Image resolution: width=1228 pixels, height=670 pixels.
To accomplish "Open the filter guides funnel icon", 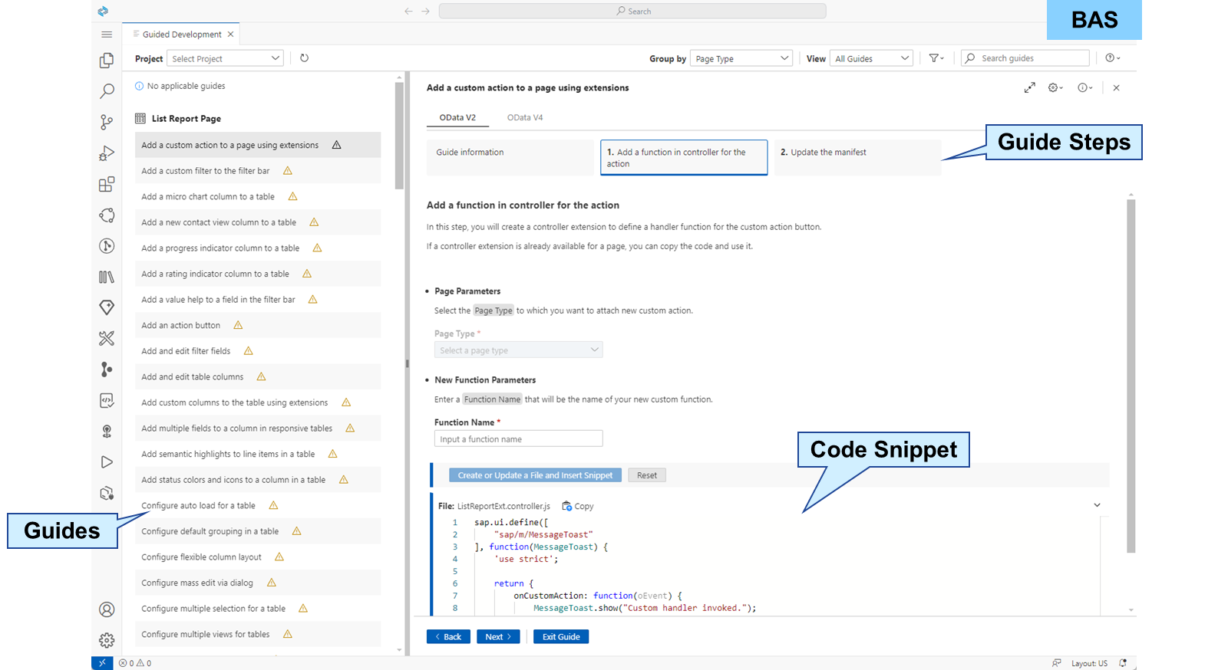I will coord(936,58).
